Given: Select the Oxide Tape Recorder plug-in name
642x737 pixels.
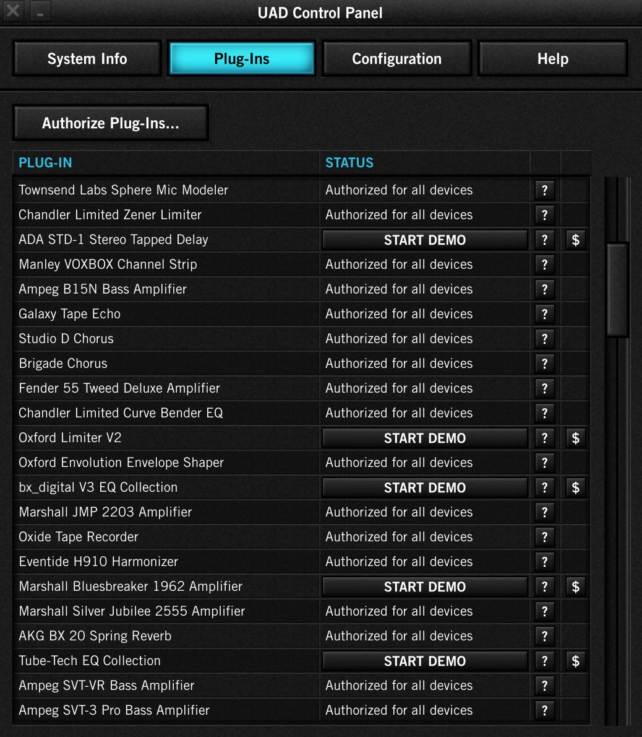Looking at the screenshot, I should pyautogui.click(x=79, y=537).
